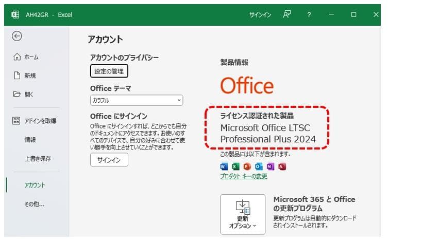The width and height of the screenshot is (422, 243).
Task: Click the 開く folder icon
Action: coord(16,94)
